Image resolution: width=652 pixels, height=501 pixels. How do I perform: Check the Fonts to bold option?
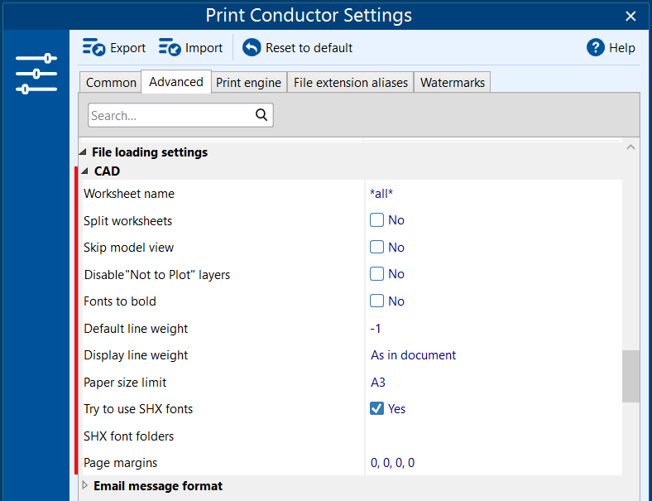tap(376, 301)
